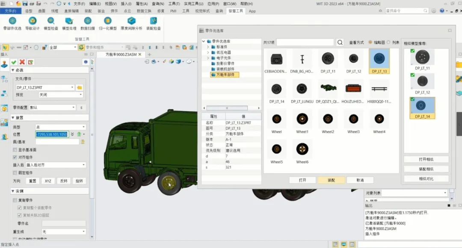Image resolution: width=462 pixels, height=248 pixels.
Task: Open the 零部件优选 tool in ribbon
Action: point(12,21)
